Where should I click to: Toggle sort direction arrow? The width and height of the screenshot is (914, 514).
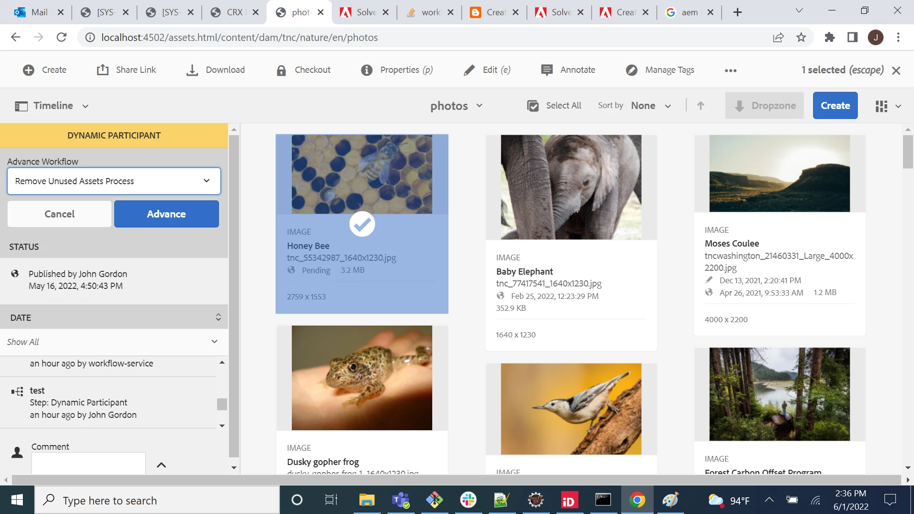click(700, 106)
